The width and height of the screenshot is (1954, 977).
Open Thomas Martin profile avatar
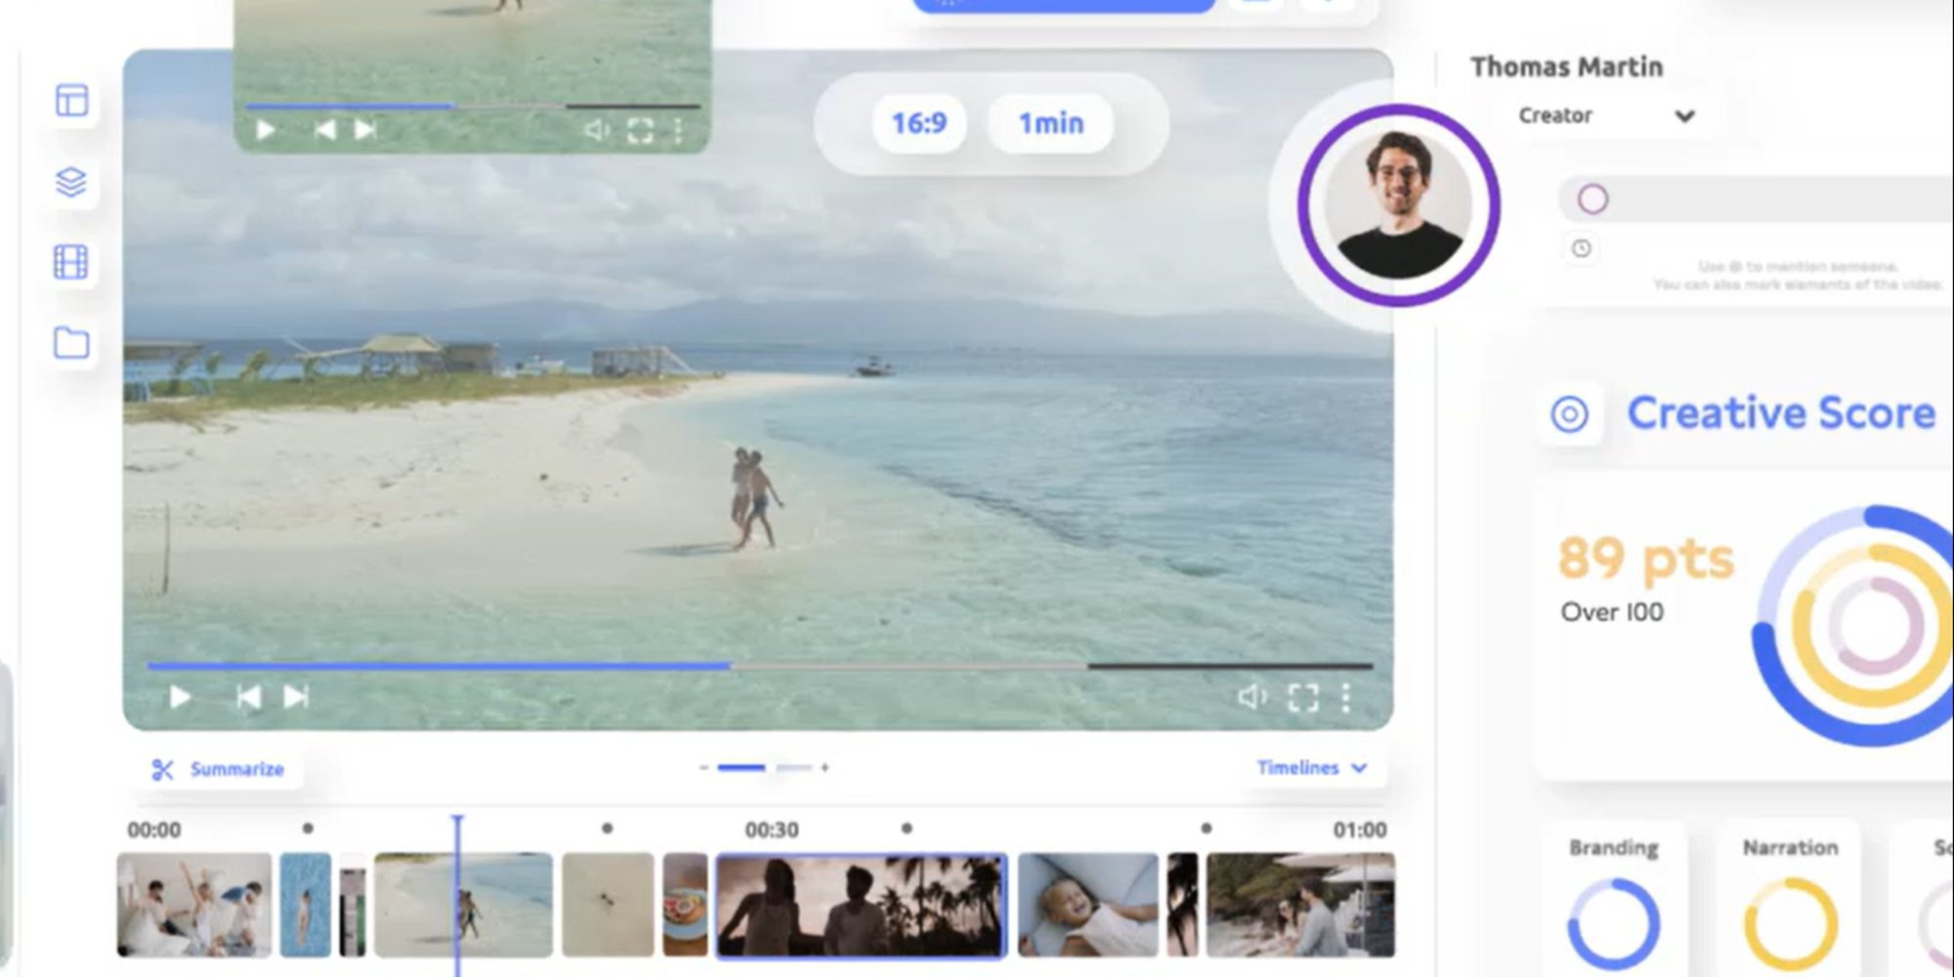(1398, 205)
